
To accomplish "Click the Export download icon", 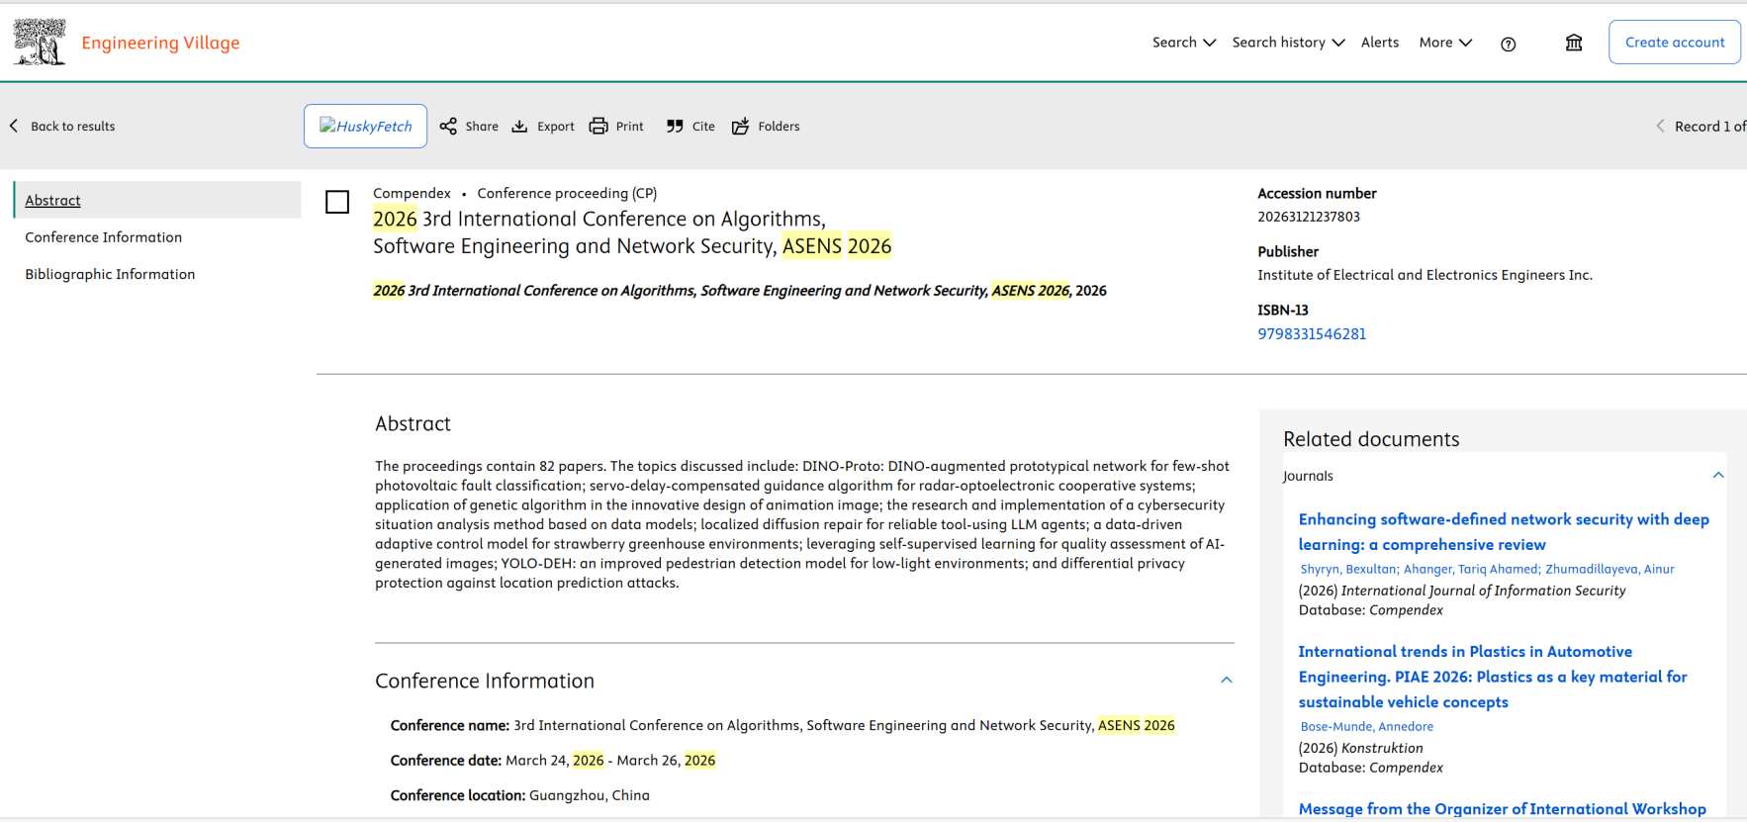I will (519, 126).
